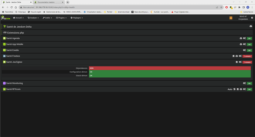Click the gears icon on Santé Monitoring row
Screen dimensions: 255x137
coord(244,83)
